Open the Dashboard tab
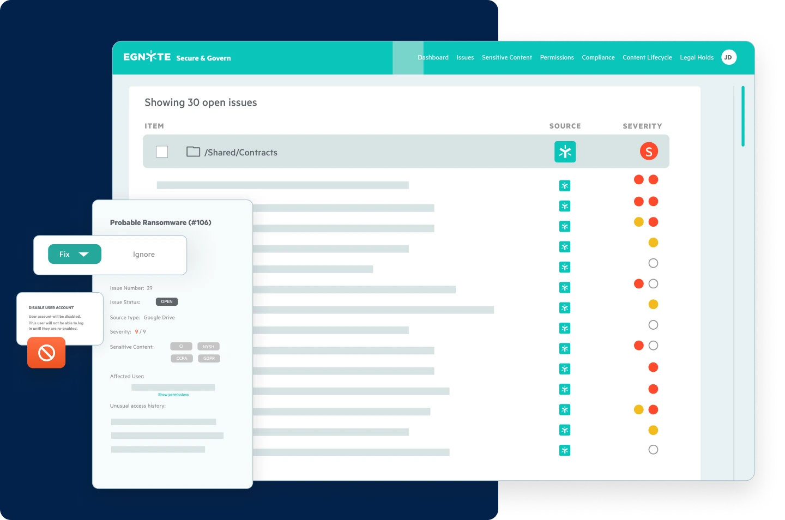Viewport: 785px width, 520px height. pyautogui.click(x=433, y=58)
